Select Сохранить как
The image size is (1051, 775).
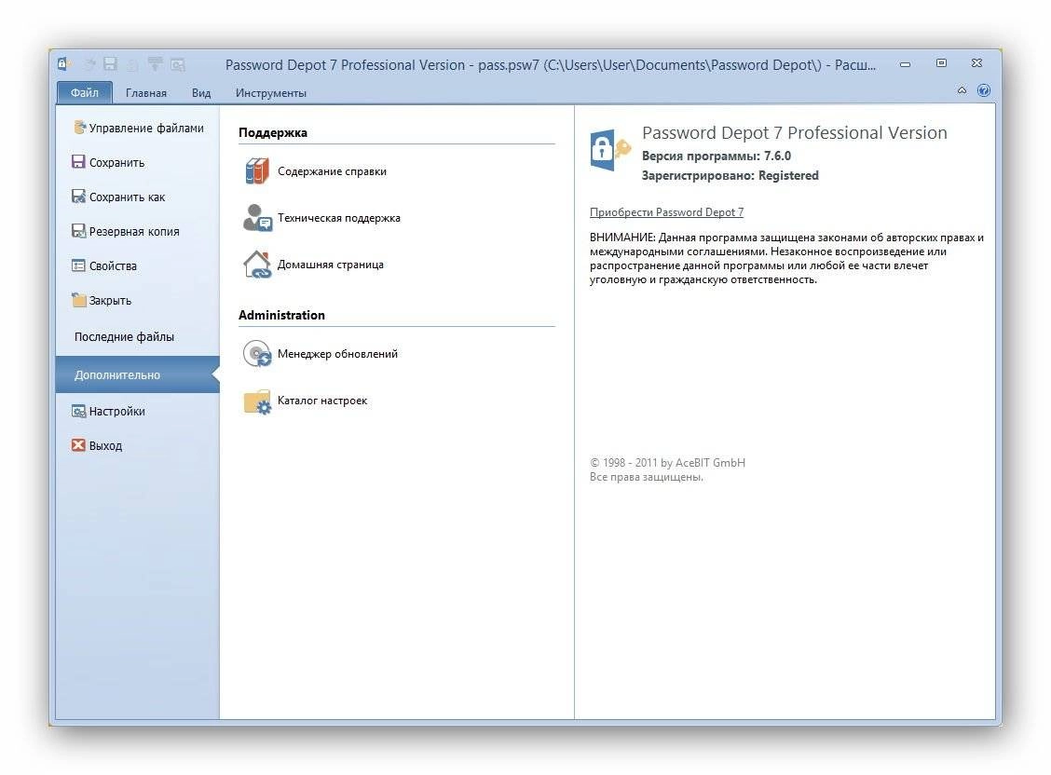(x=118, y=197)
